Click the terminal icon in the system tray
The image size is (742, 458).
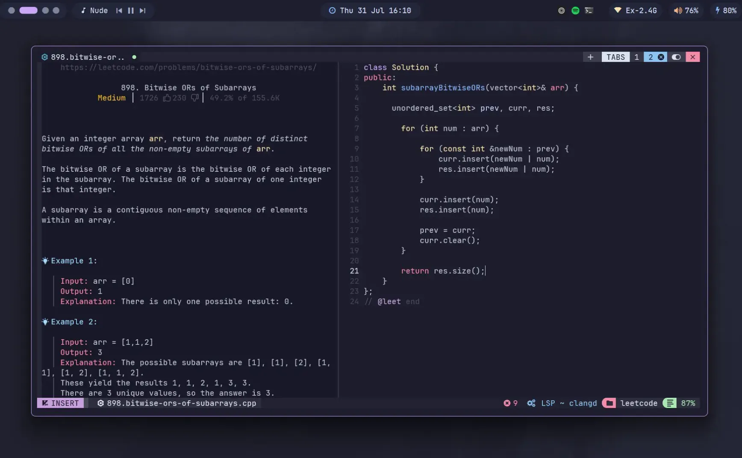(x=589, y=11)
